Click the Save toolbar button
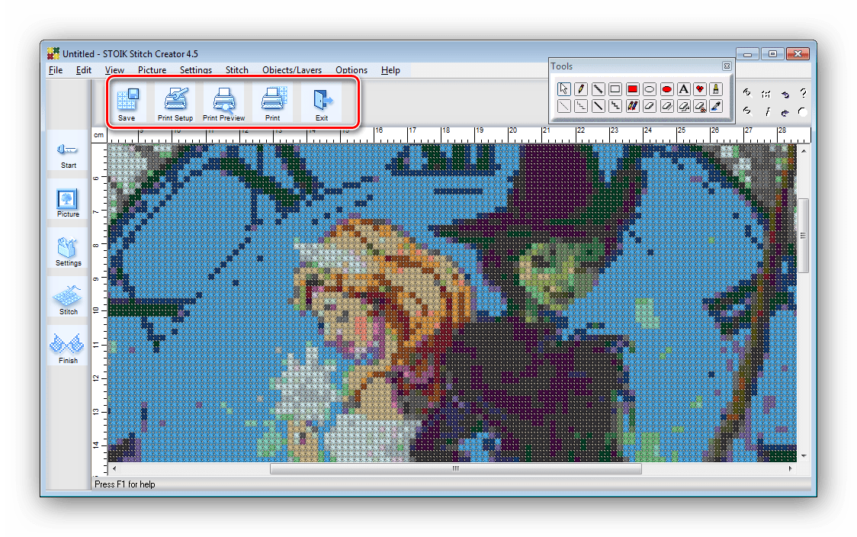Screen dimensions: 857x537 127,103
